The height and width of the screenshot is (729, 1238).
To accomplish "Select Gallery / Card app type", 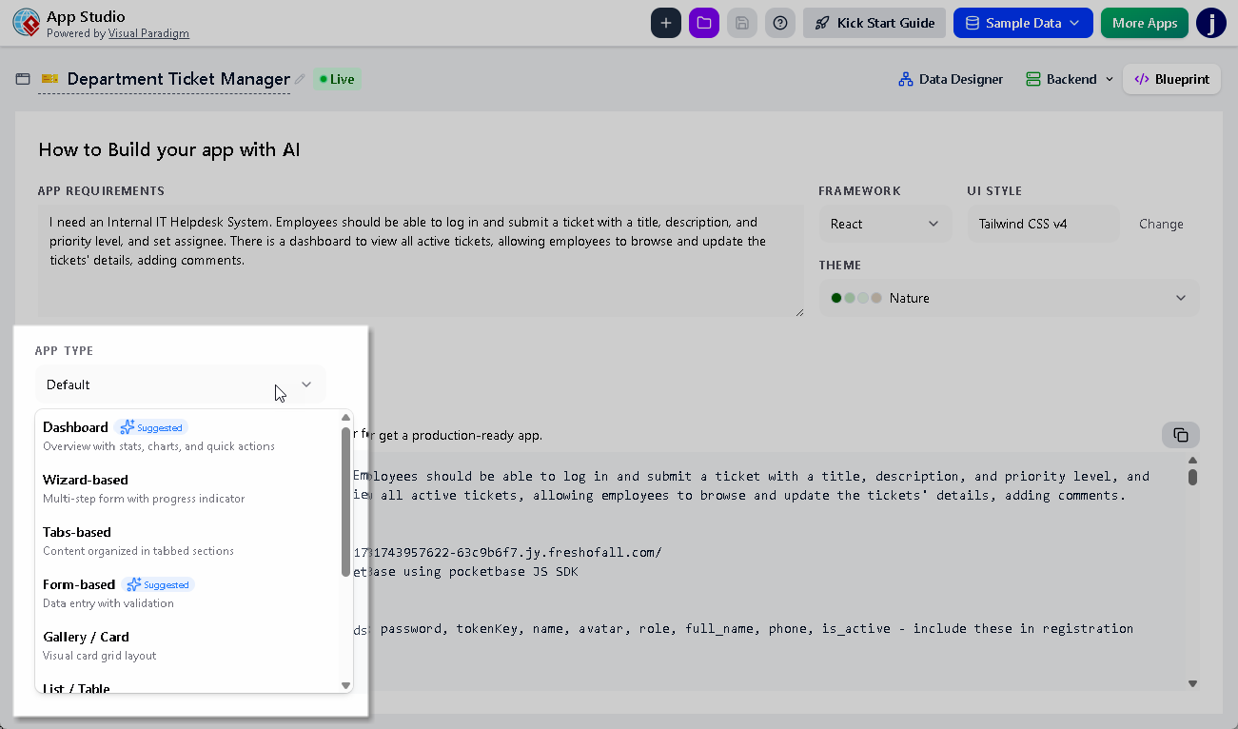I will (x=187, y=645).
